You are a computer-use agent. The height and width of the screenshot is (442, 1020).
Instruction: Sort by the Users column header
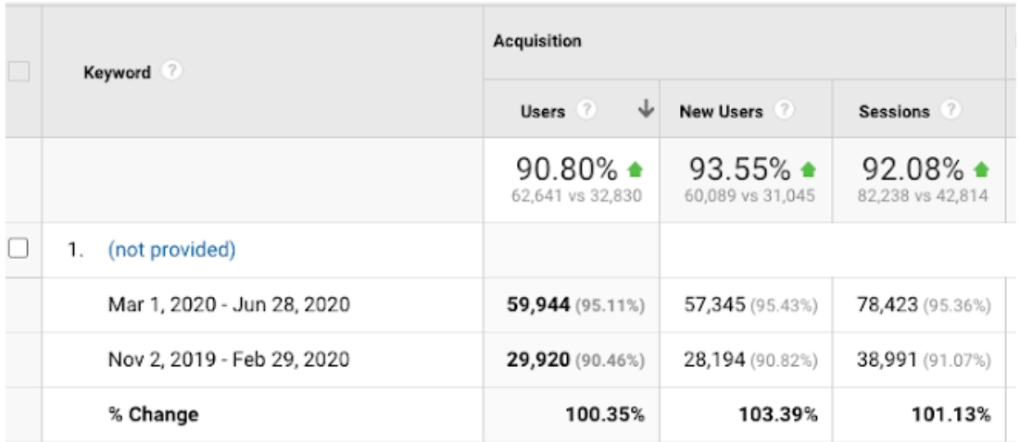(543, 111)
